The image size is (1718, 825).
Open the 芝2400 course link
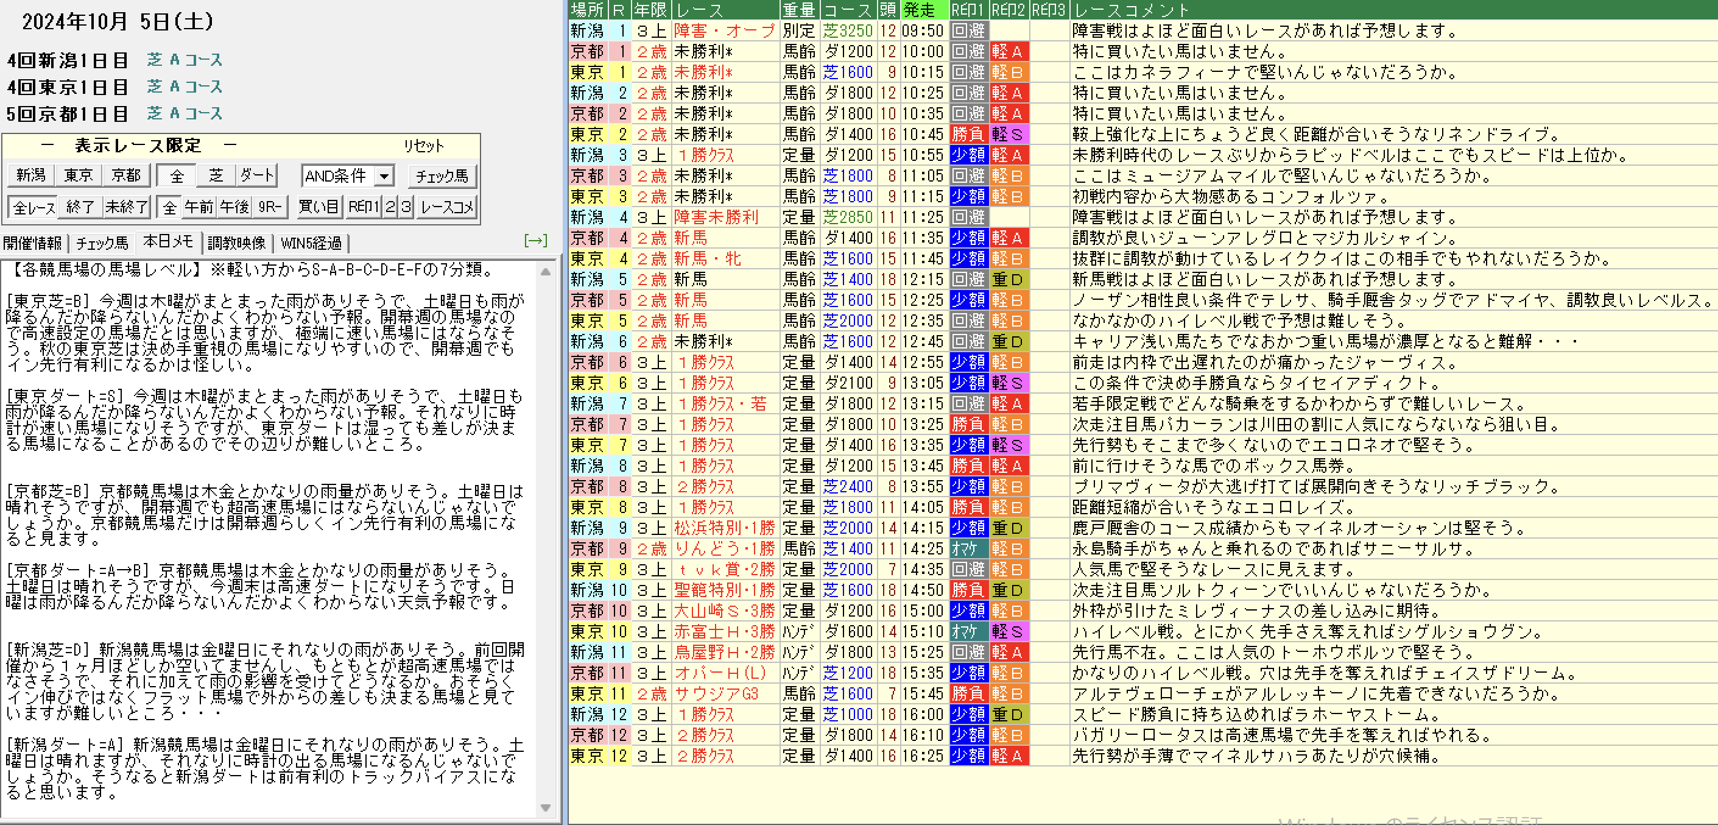848,487
